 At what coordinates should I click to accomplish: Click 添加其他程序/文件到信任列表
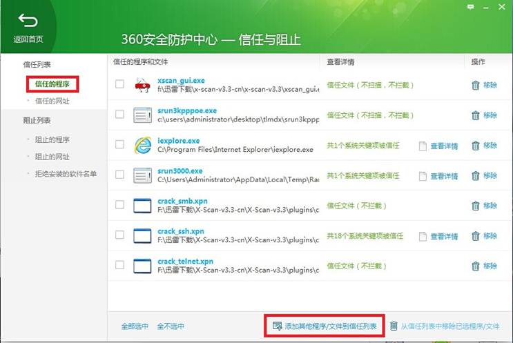pyautogui.click(x=331, y=326)
